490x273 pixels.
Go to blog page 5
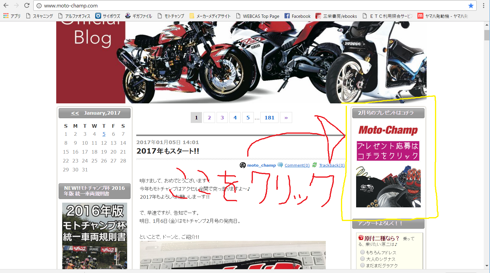pos(248,118)
